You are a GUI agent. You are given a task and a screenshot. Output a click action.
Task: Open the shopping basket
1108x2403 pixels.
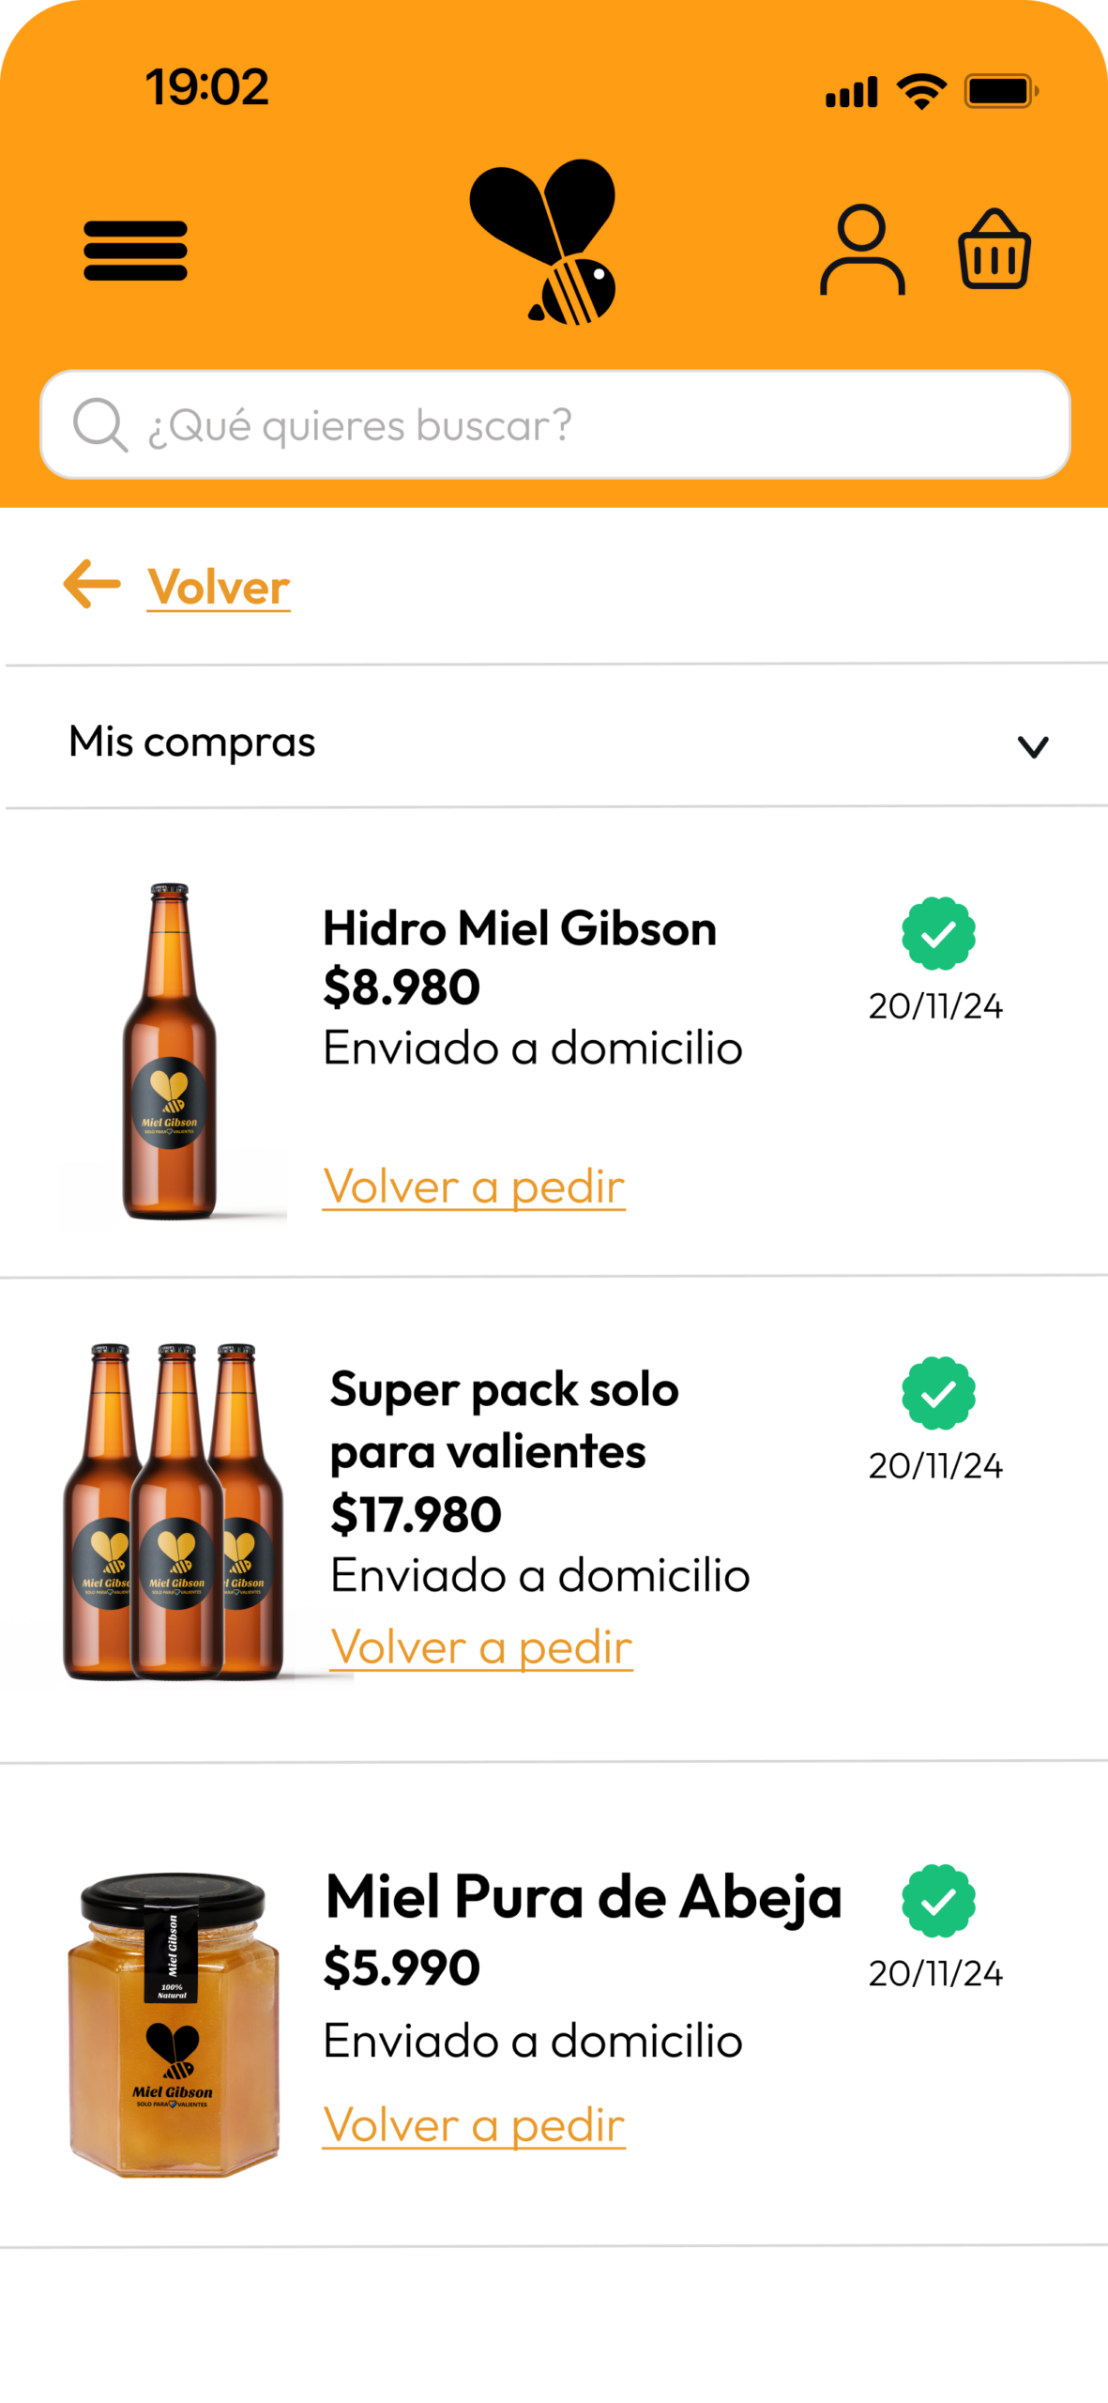994,250
